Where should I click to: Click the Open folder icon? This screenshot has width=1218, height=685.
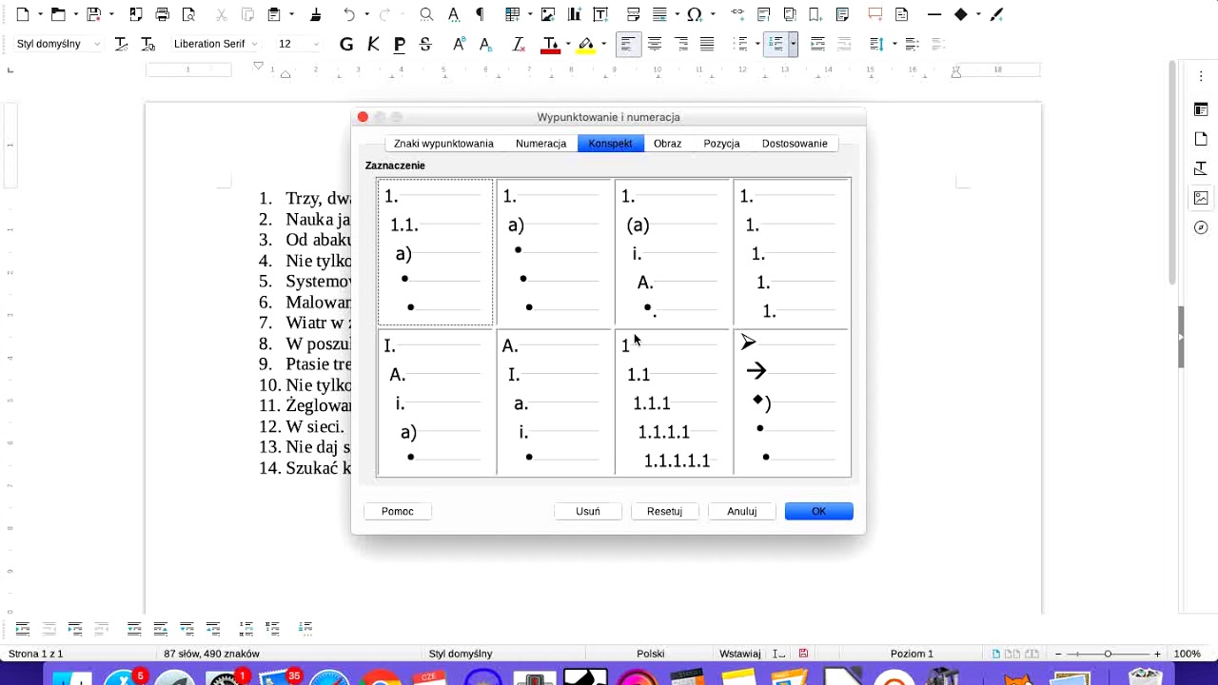pos(58,14)
